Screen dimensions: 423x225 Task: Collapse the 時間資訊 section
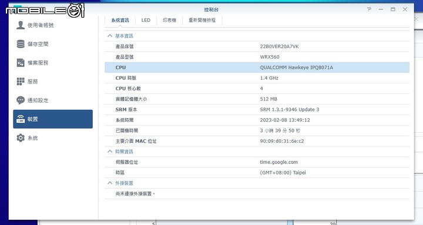click(x=110, y=152)
